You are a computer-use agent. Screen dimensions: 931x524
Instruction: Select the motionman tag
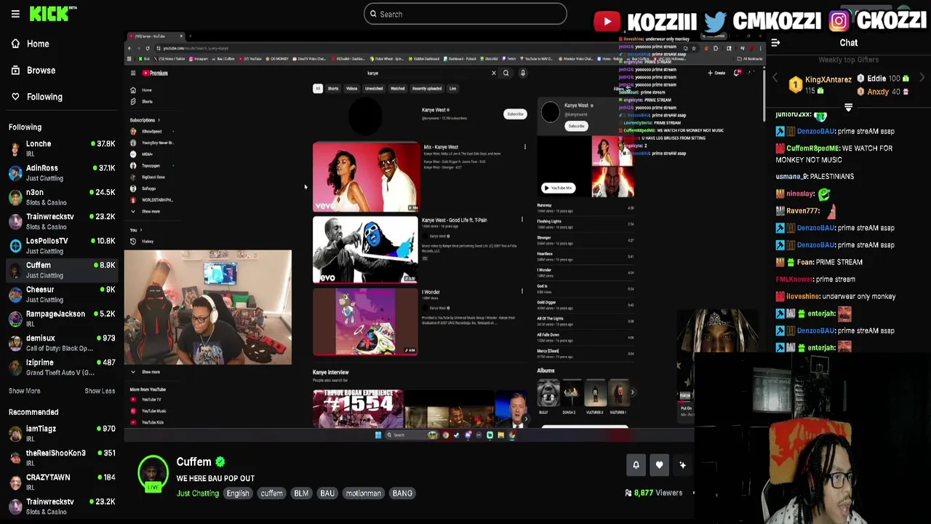pyautogui.click(x=363, y=493)
